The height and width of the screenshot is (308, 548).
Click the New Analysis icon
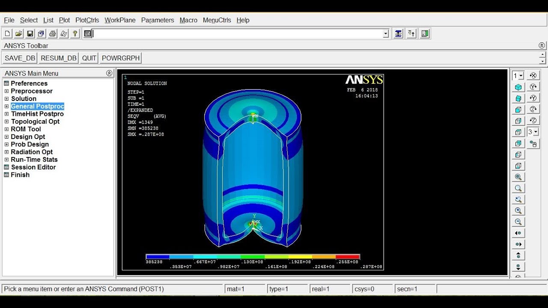7,33
